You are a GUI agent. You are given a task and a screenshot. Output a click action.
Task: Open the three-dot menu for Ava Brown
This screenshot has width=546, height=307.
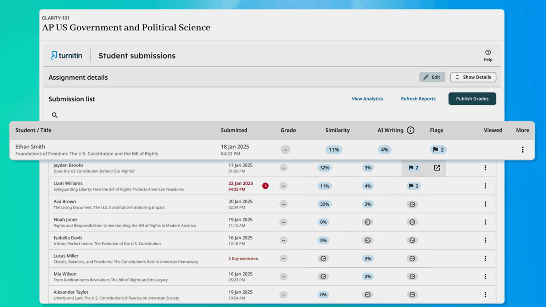point(485,204)
